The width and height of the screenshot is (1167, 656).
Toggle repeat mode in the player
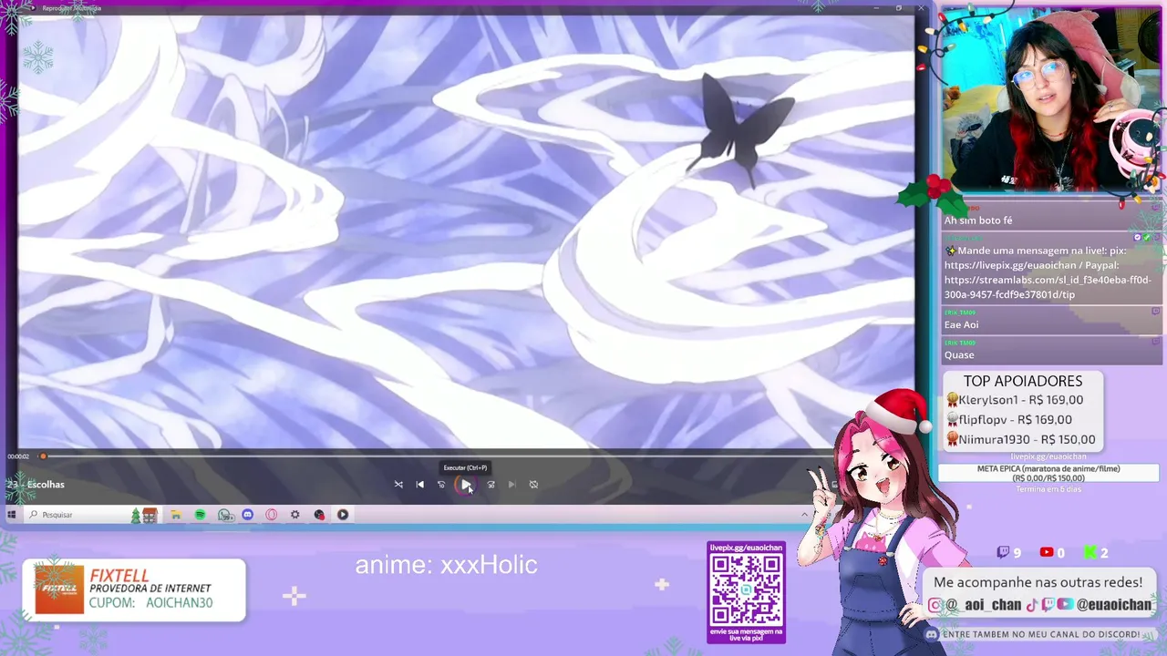click(x=533, y=485)
